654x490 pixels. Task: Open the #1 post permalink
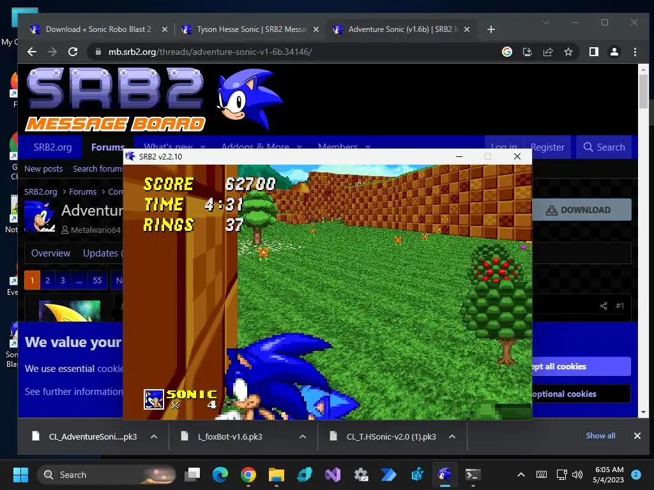coord(620,306)
